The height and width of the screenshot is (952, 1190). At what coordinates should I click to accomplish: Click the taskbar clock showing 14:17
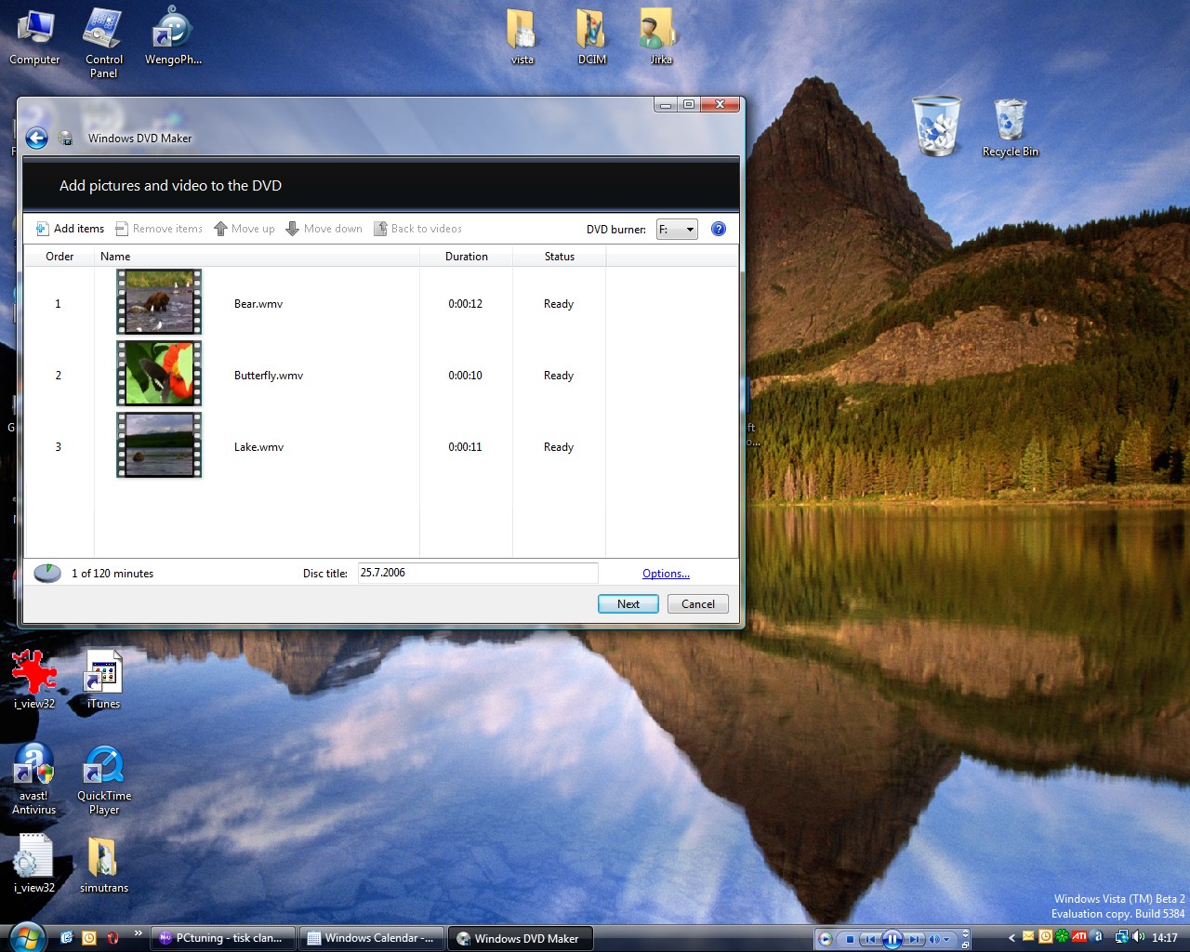(1165, 938)
